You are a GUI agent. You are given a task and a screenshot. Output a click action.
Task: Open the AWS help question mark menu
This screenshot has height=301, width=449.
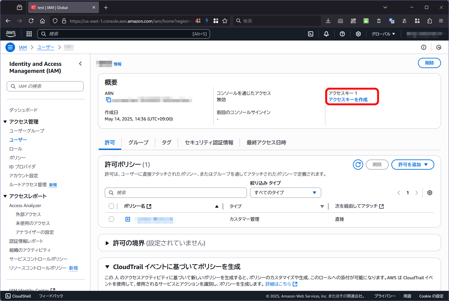click(342, 34)
